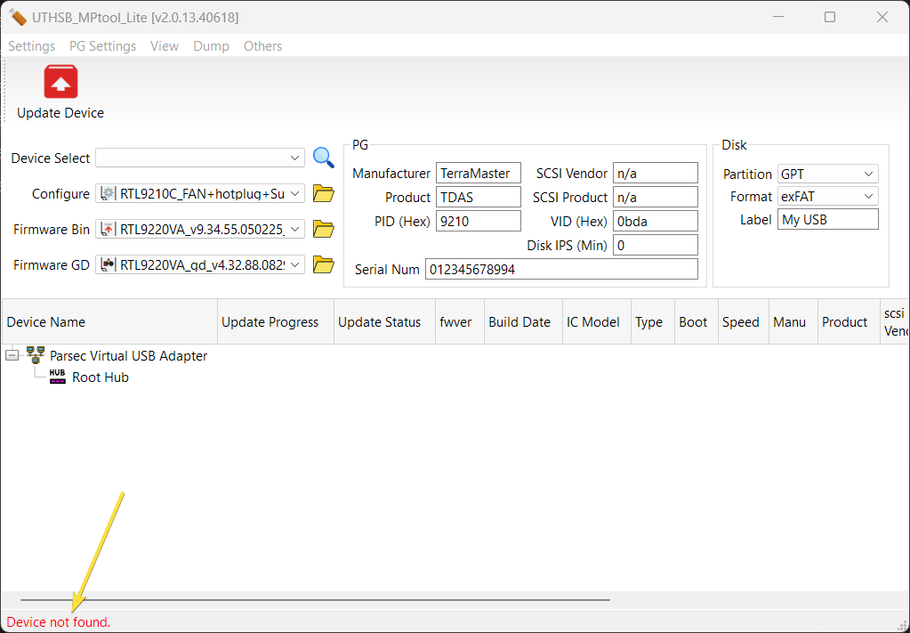The height and width of the screenshot is (633, 910).
Task: Click the Disk IPS (Min) field
Action: [656, 245]
